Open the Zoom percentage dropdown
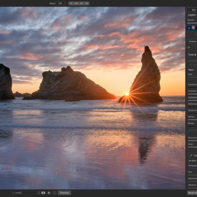Image resolution: width=197 pixels, height=197 pixels. click(61, 3)
